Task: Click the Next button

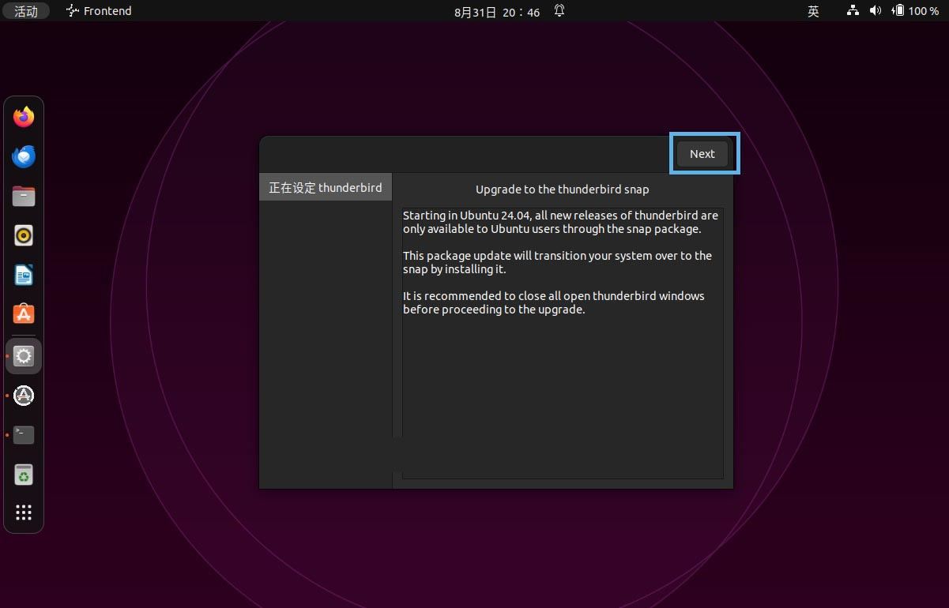Action: (x=702, y=154)
